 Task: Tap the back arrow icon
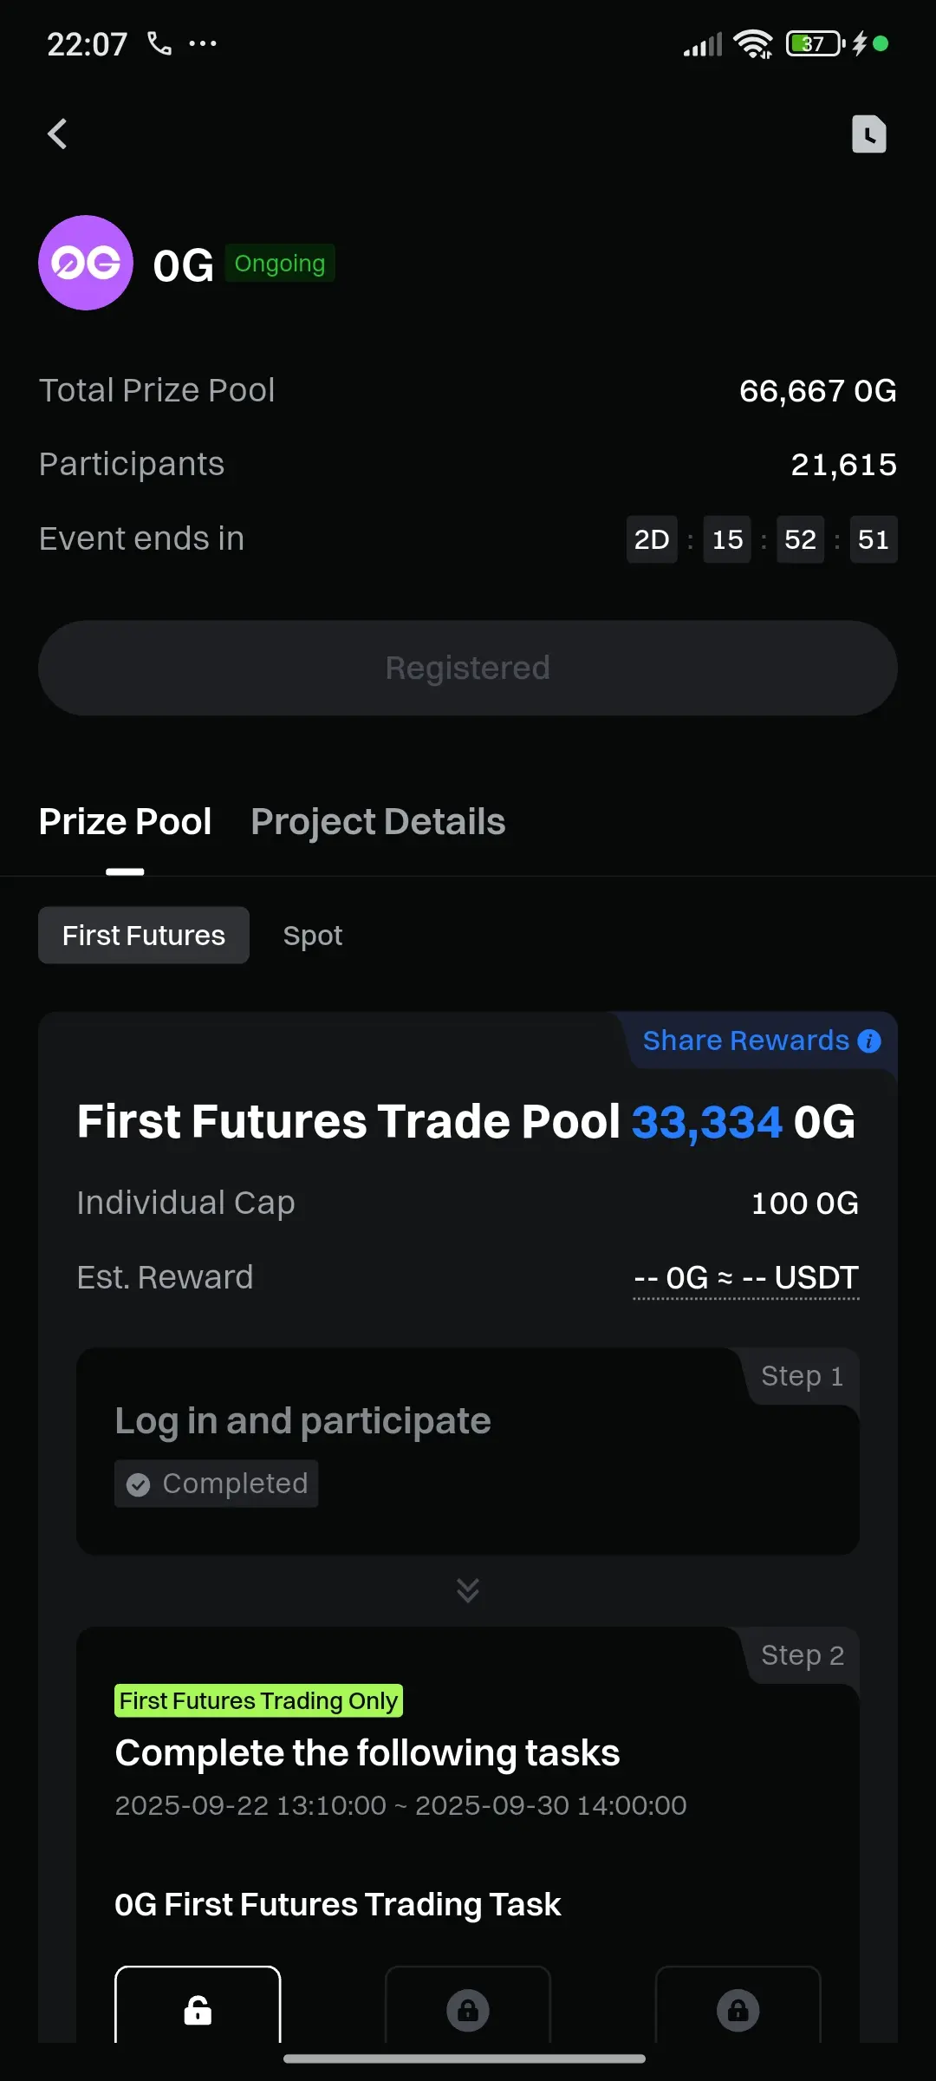click(x=57, y=134)
